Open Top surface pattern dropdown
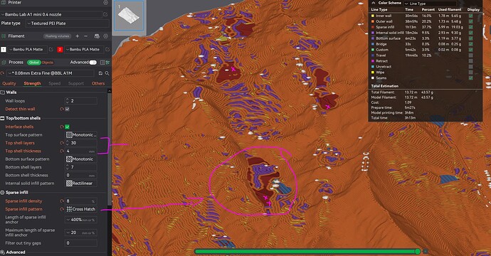This screenshot has height=256, width=491. click(81, 135)
